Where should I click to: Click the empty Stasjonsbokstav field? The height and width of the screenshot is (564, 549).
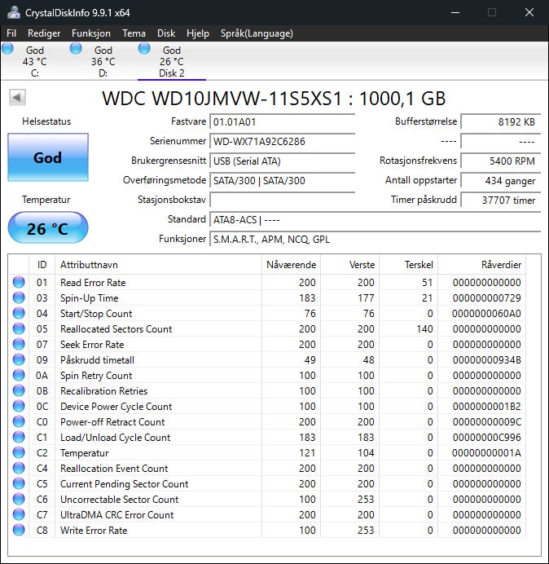tap(282, 200)
